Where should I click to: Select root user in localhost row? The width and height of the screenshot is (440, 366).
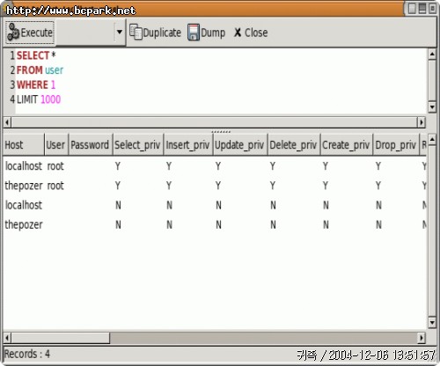55,166
